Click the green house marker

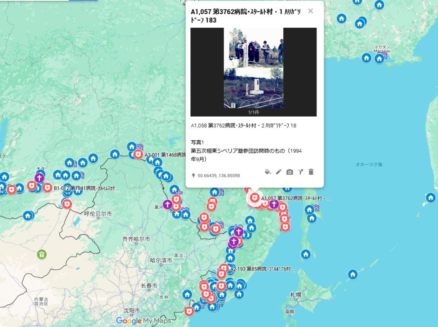point(41,254)
